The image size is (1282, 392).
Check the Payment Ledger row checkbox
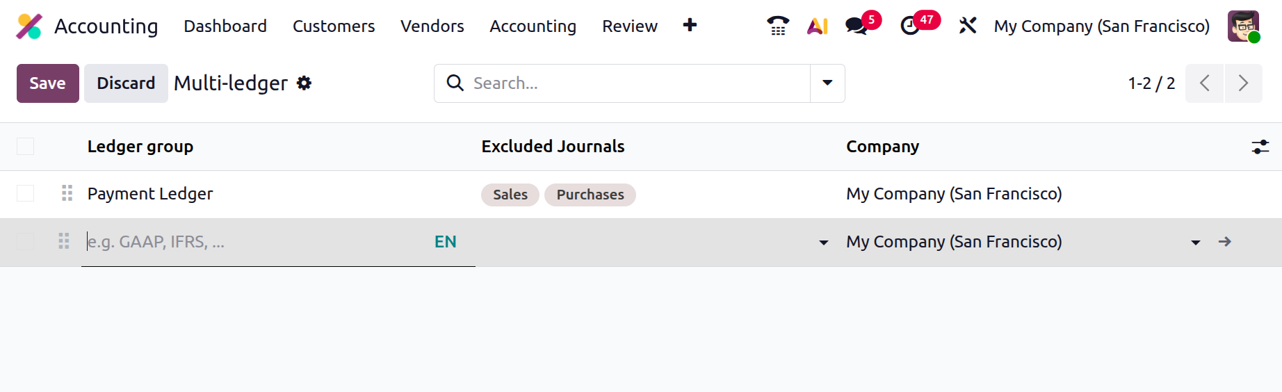click(x=26, y=193)
